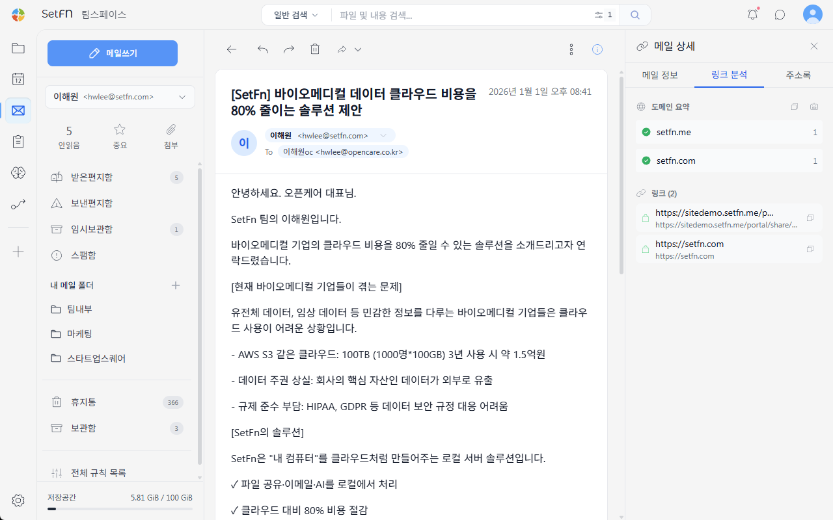Reply to this email
Screen dimensions: 833x520
(x=263, y=49)
